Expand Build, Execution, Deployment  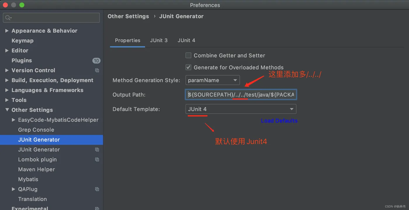click(x=7, y=80)
